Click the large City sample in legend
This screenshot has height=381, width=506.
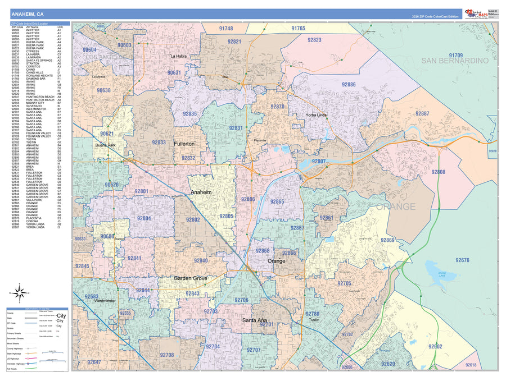(x=61, y=315)
